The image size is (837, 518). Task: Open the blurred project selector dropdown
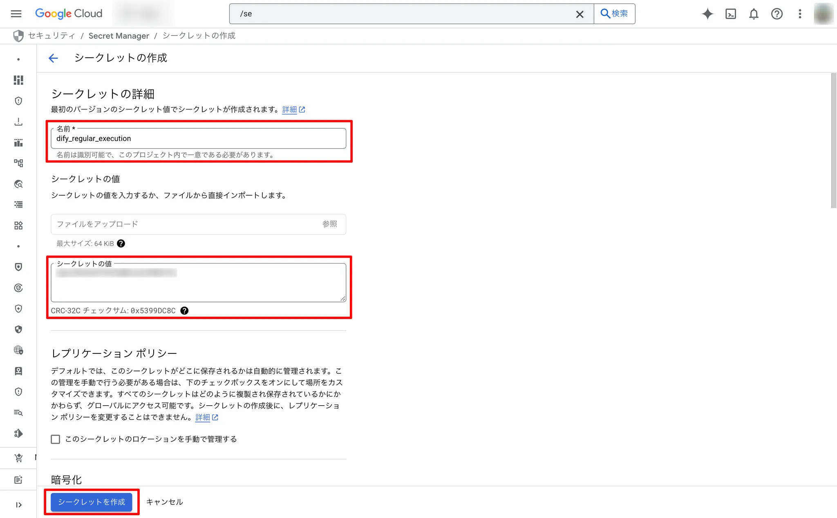pyautogui.click(x=144, y=14)
